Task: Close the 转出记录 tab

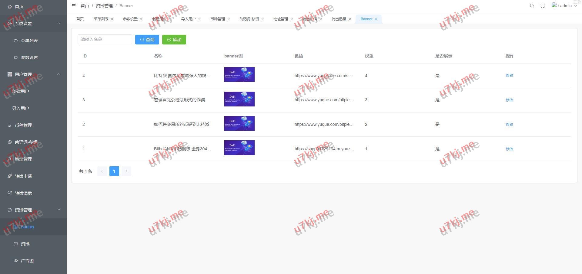Action: (350, 19)
